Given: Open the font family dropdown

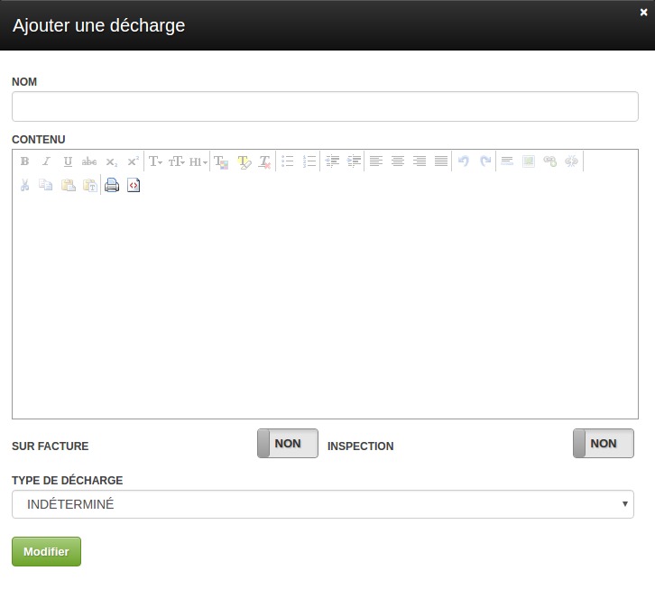Looking at the screenshot, I should (155, 161).
